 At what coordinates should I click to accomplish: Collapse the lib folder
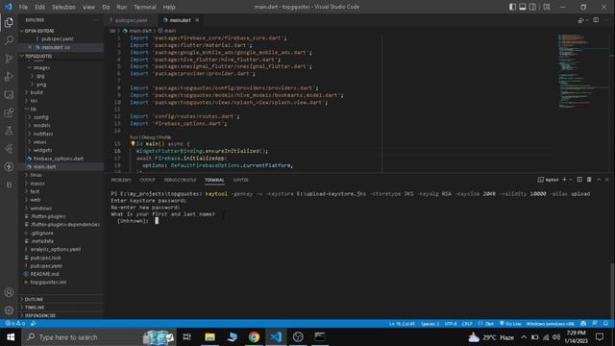click(x=34, y=109)
